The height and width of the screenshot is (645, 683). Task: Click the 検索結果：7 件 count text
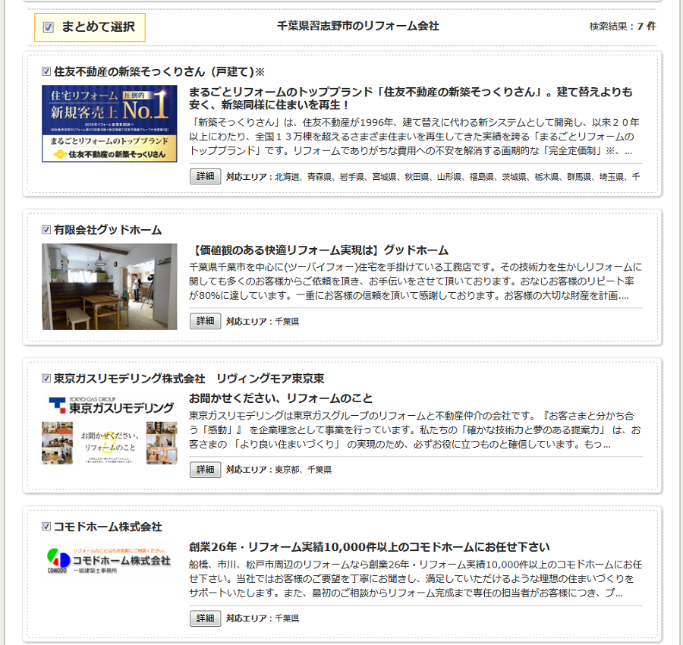[622, 26]
